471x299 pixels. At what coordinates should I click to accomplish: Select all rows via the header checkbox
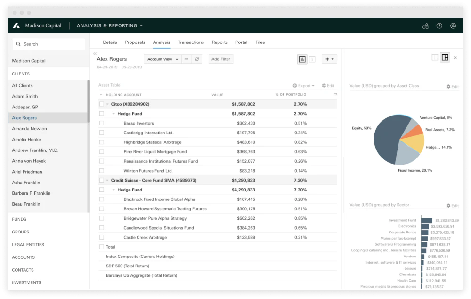pyautogui.click(x=101, y=94)
